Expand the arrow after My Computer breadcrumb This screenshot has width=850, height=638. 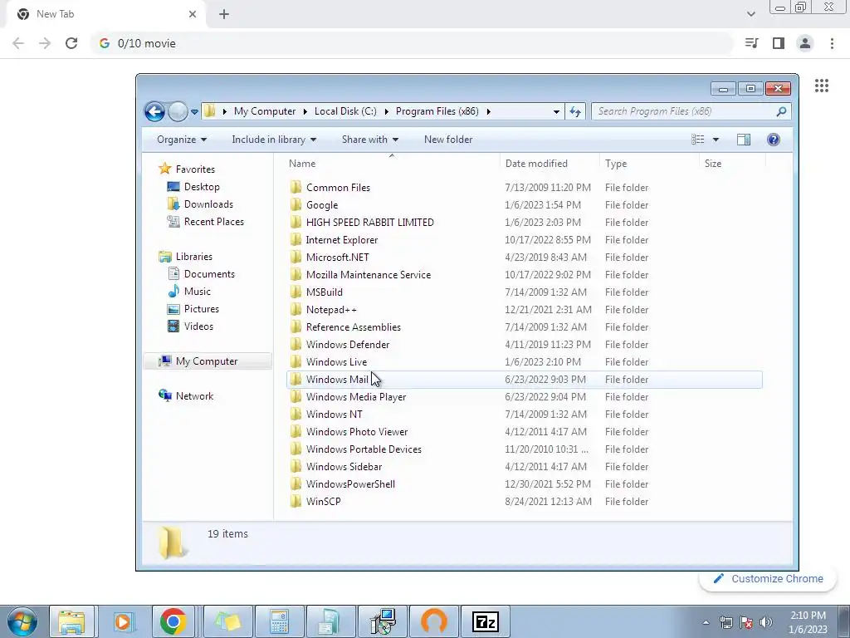coord(305,112)
